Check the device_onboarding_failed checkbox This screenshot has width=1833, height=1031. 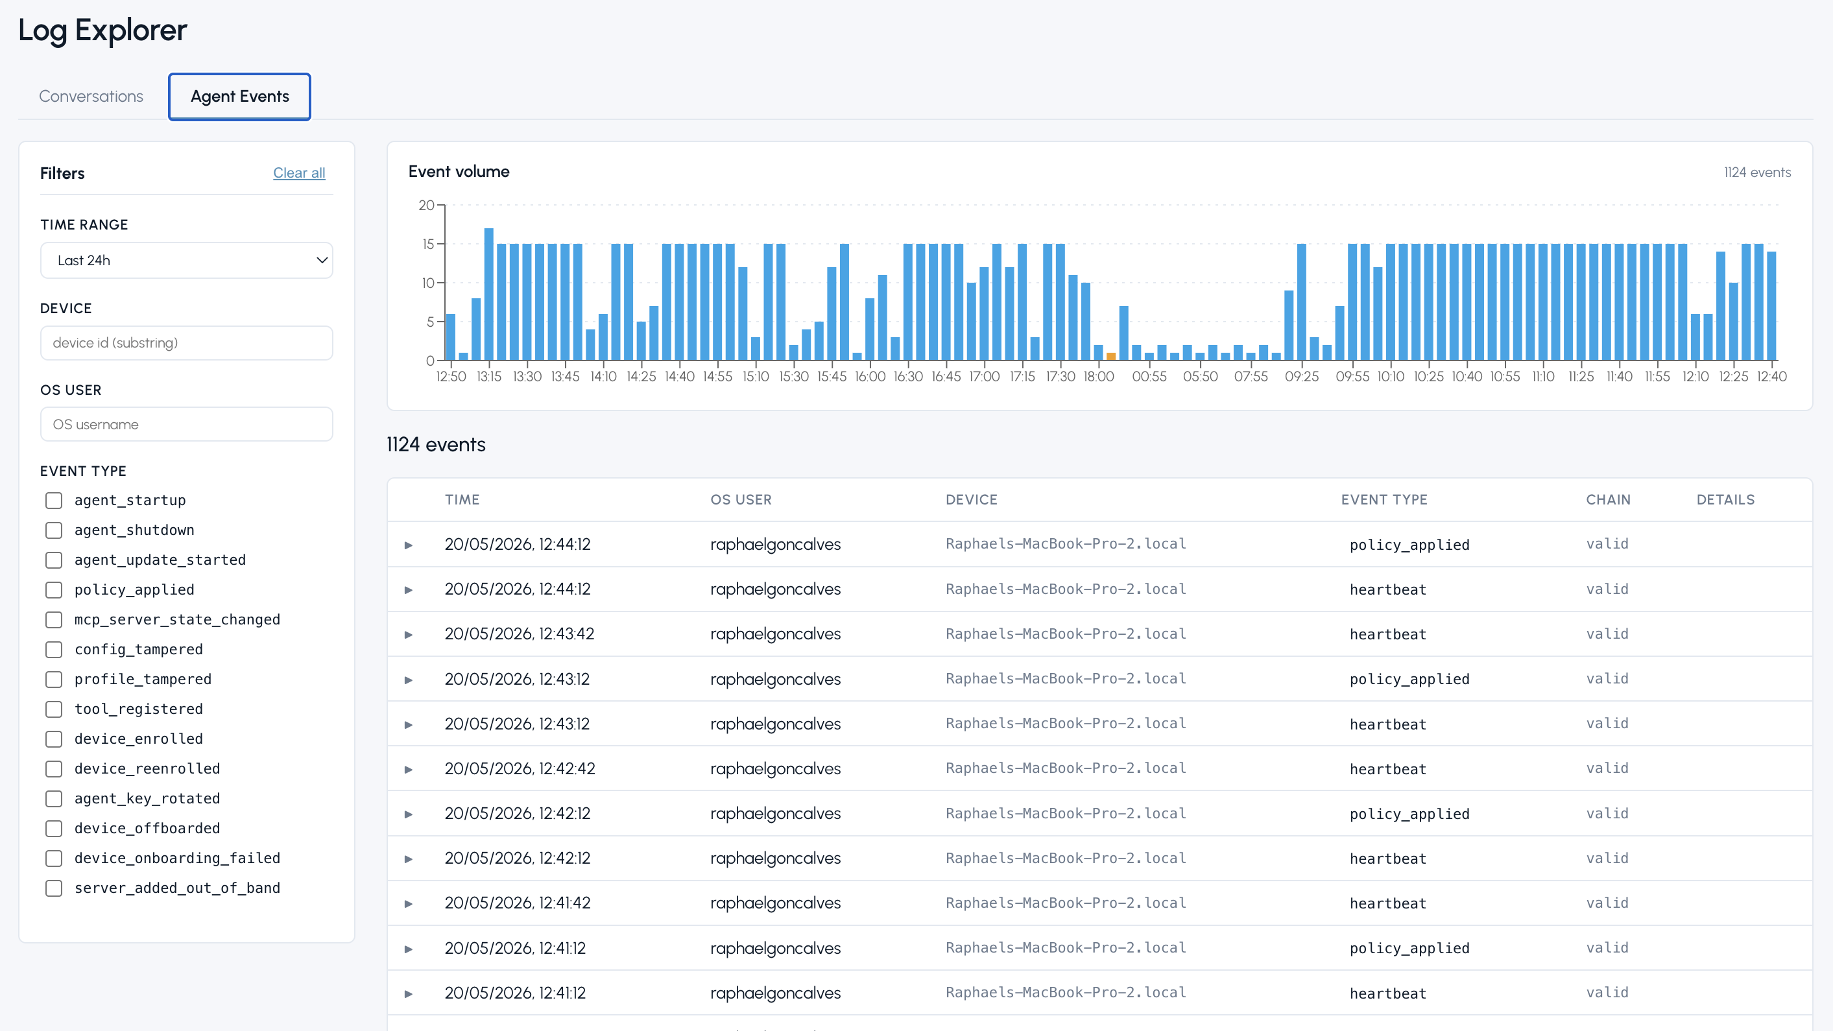[54, 859]
